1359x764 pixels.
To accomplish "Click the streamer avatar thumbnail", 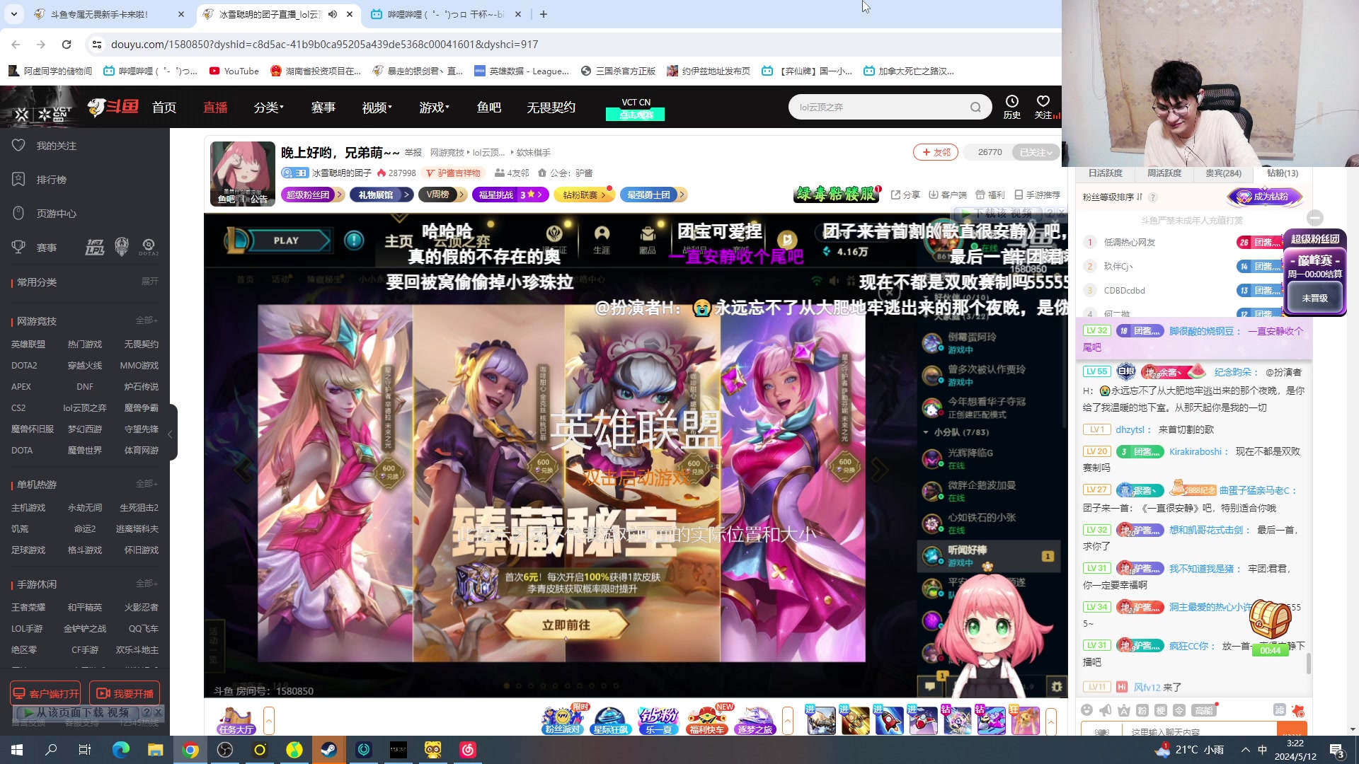I will [243, 173].
